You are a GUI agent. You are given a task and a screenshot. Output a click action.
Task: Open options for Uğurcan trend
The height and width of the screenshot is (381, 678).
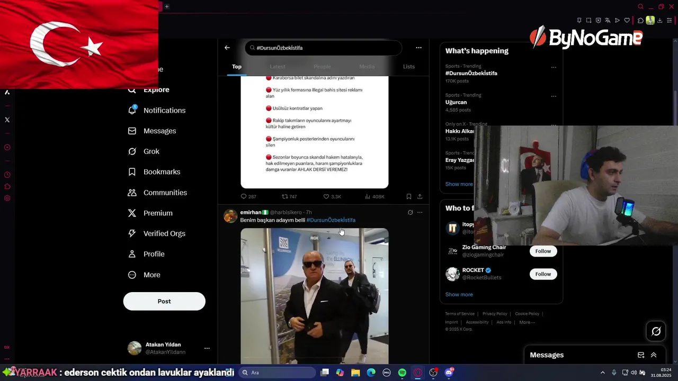point(554,96)
